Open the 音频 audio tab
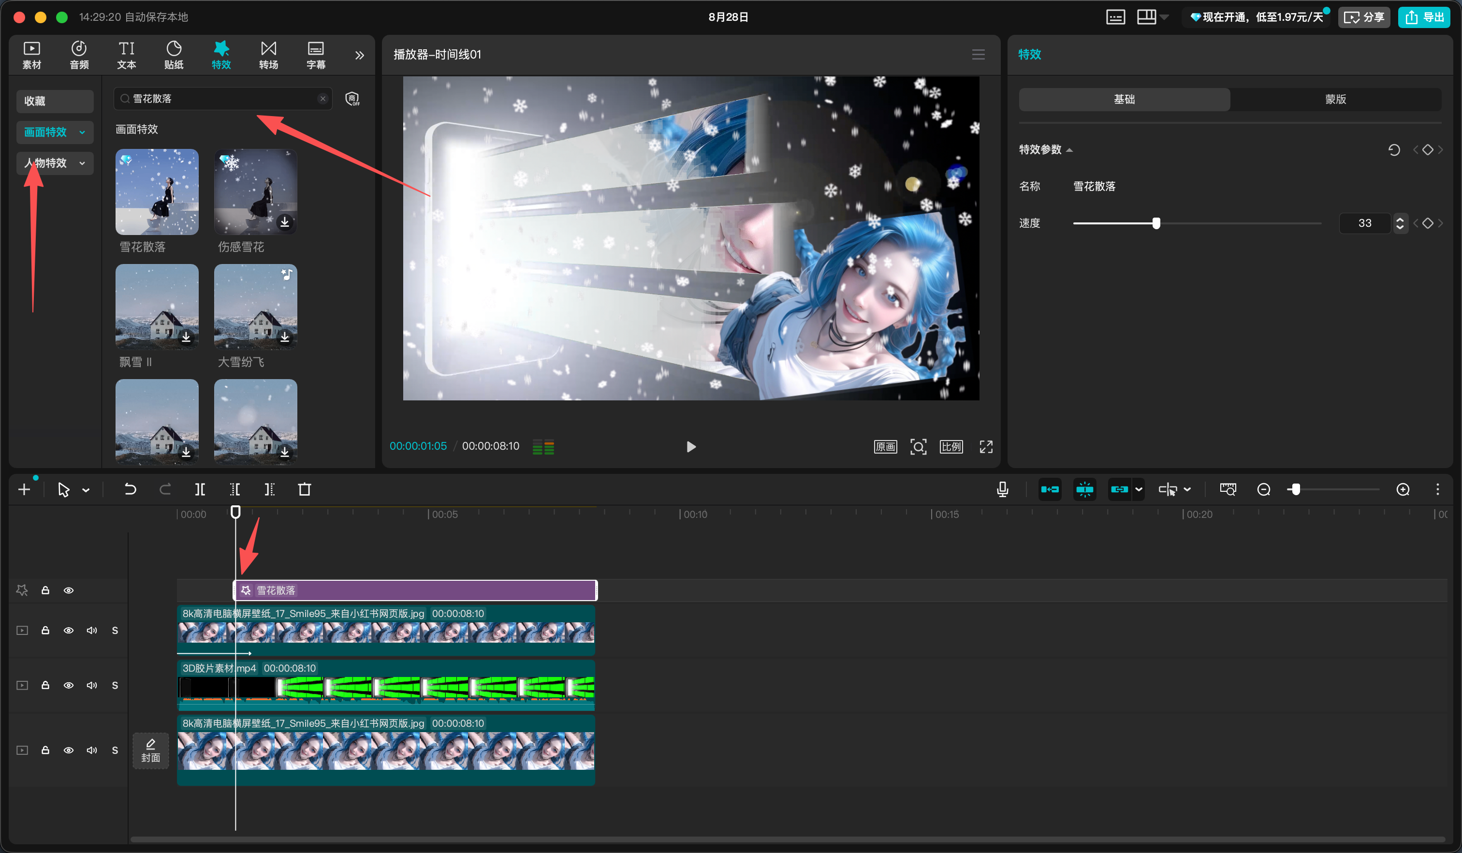This screenshot has width=1462, height=853. [x=79, y=55]
